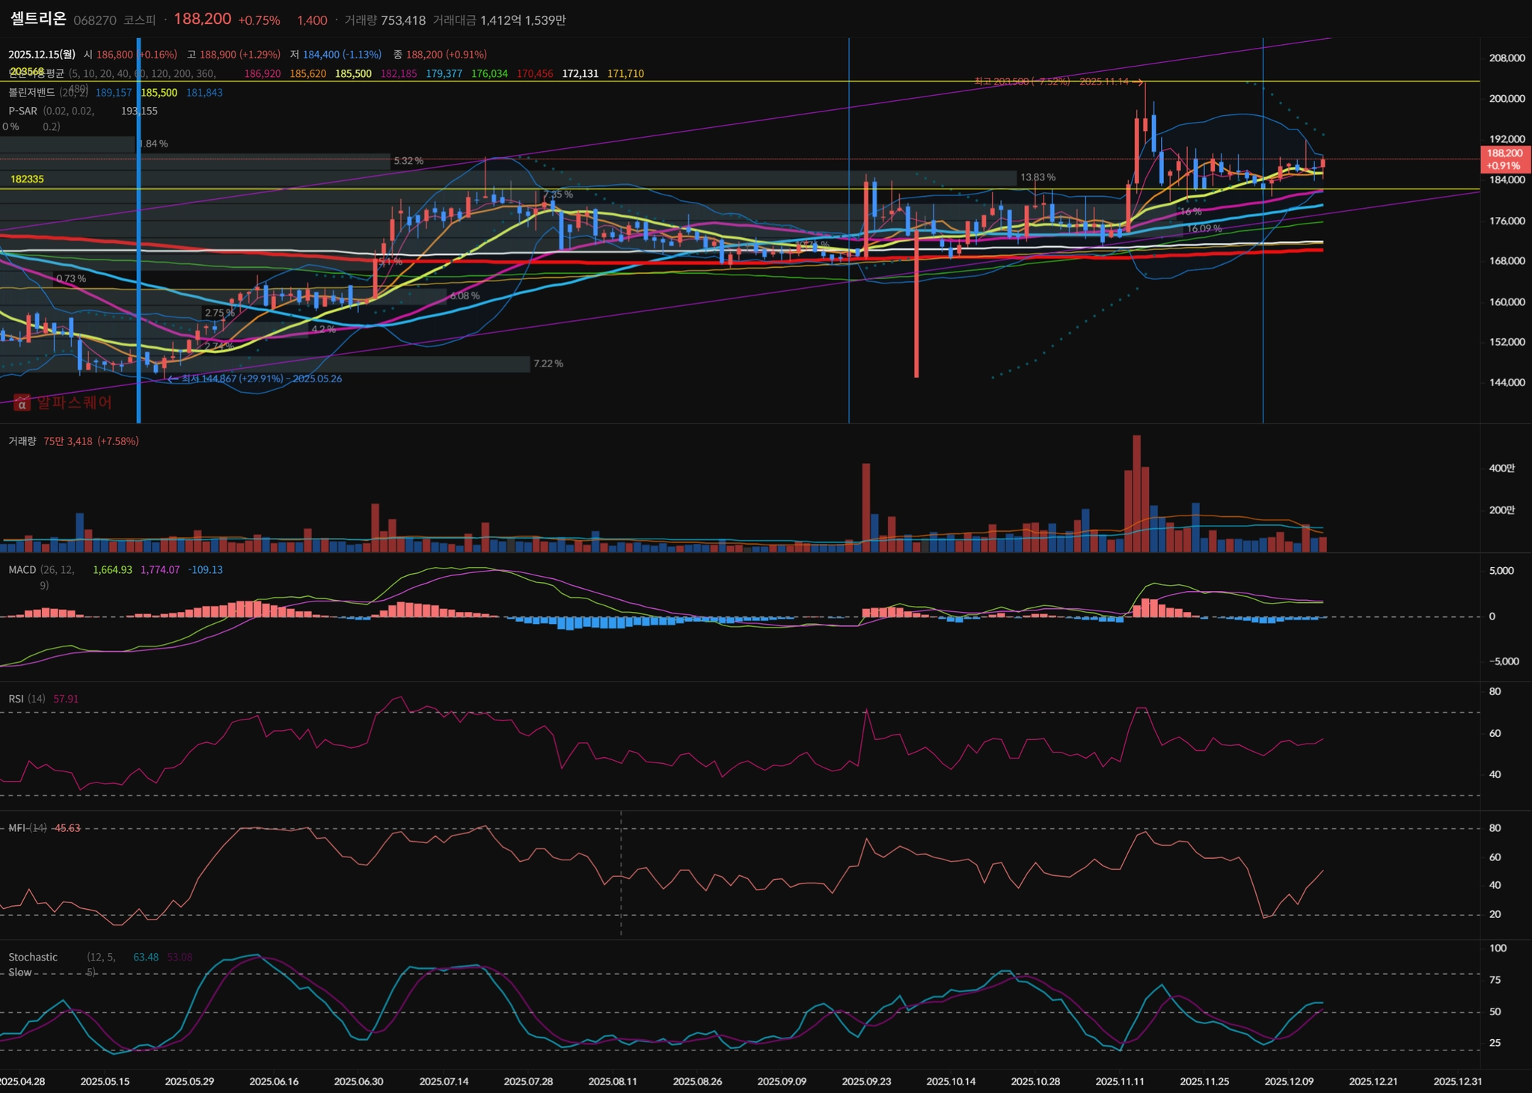Click the 최저 144,867 low-price annotation arrow
Screen dimensions: 1532x1093
click(x=174, y=379)
